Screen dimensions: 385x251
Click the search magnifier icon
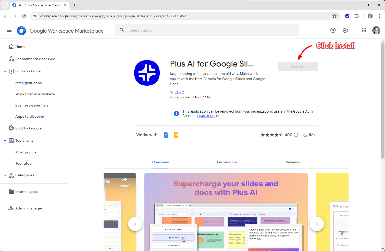[x=122, y=30]
